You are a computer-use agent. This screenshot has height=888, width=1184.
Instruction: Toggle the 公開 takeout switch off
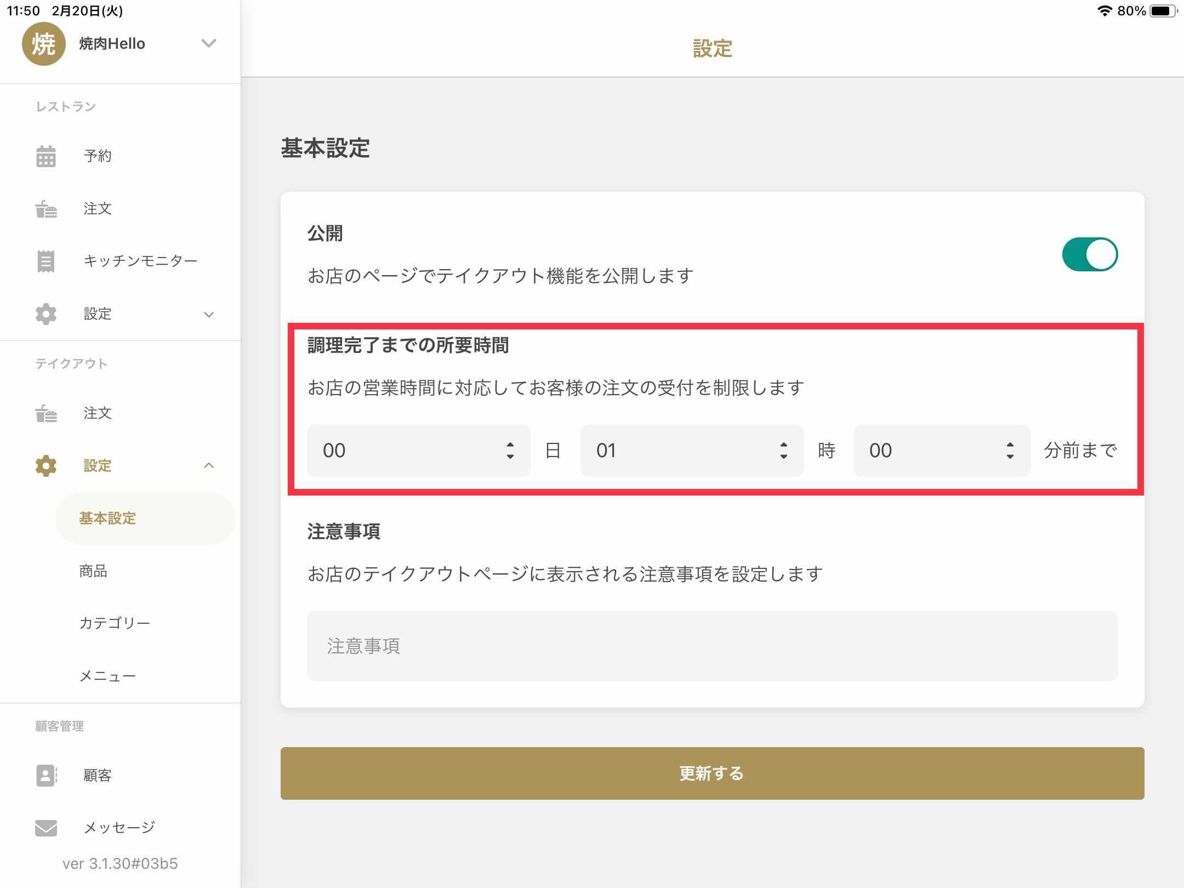click(1090, 254)
